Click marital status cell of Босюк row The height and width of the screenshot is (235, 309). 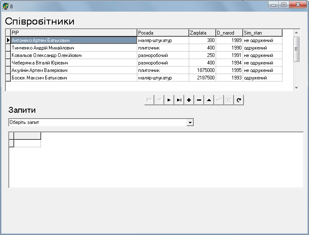[263, 78]
